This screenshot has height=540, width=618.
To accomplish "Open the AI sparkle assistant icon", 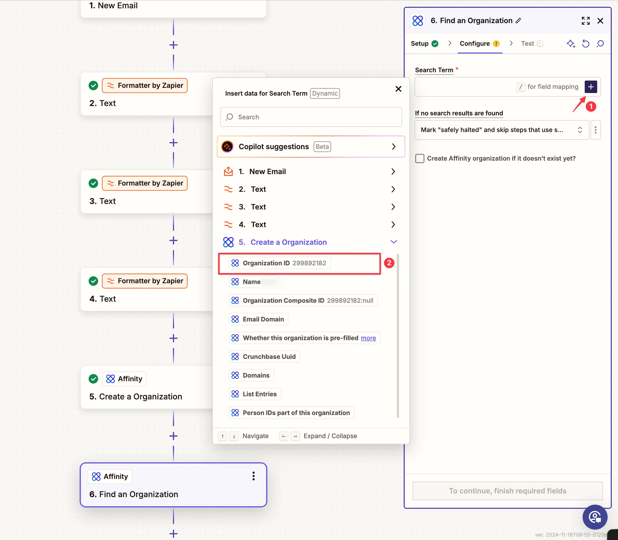I will point(571,44).
